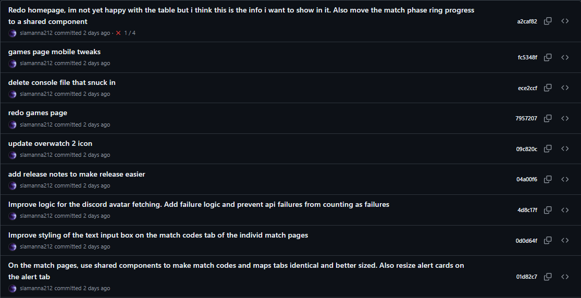The width and height of the screenshot is (581, 298).
Task: Browse repository at commit a2caf82
Action: (565, 21)
